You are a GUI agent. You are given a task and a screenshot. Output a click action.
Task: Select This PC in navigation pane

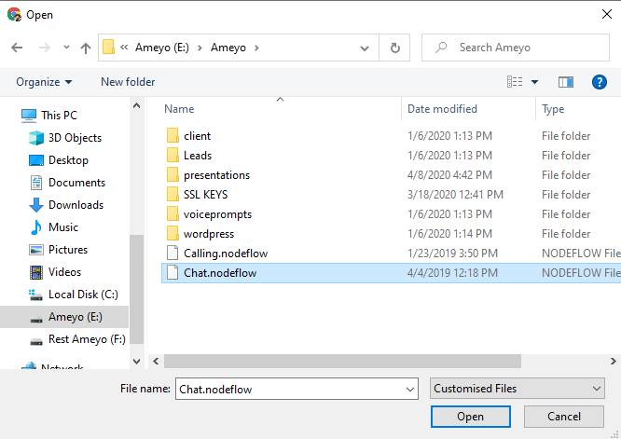[x=49, y=116]
